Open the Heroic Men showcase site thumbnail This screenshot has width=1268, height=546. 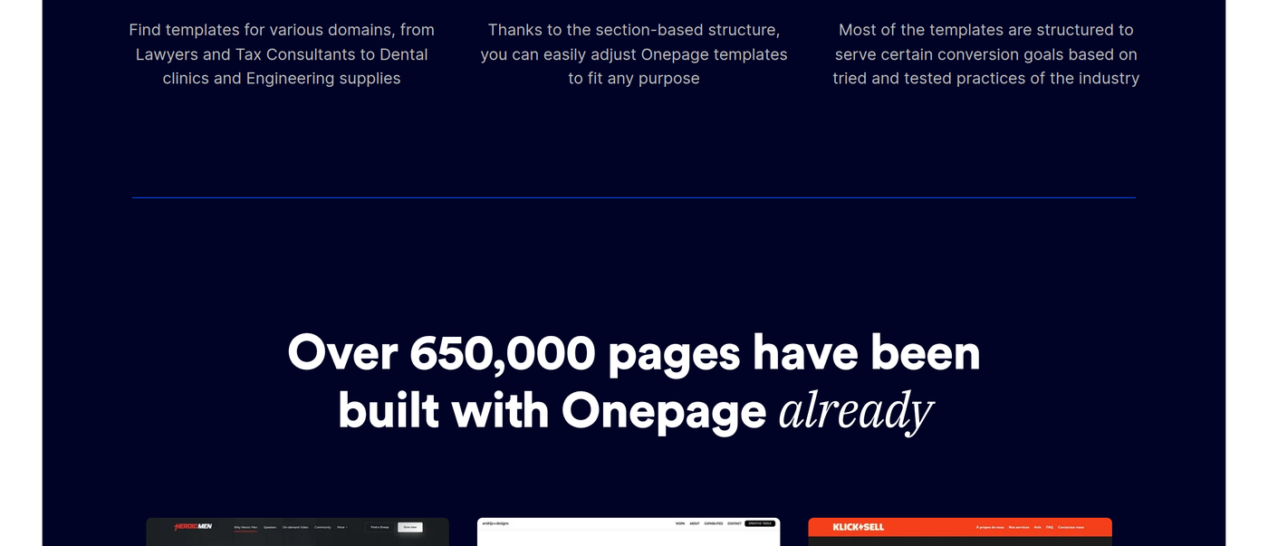(x=297, y=532)
